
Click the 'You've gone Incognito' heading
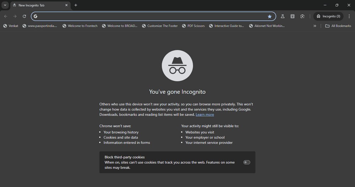[x=177, y=92]
